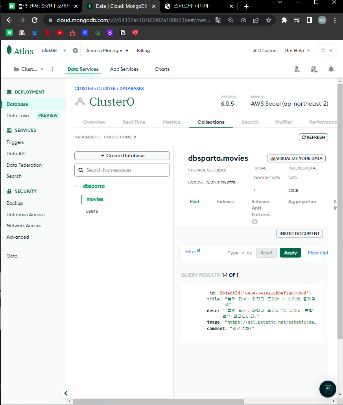Viewport: 343px width, 405px height.
Task: Click the DATABASES breadcrumb link
Action: pyautogui.click(x=131, y=88)
